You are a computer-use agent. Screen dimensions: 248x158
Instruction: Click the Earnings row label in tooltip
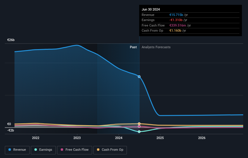click(148, 20)
